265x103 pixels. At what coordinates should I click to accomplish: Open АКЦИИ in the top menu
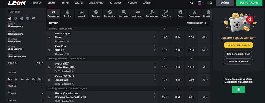(x=147, y=3)
